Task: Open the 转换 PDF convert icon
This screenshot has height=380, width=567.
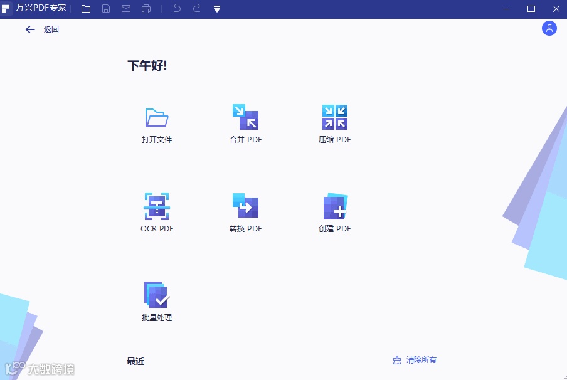Action: 245,206
